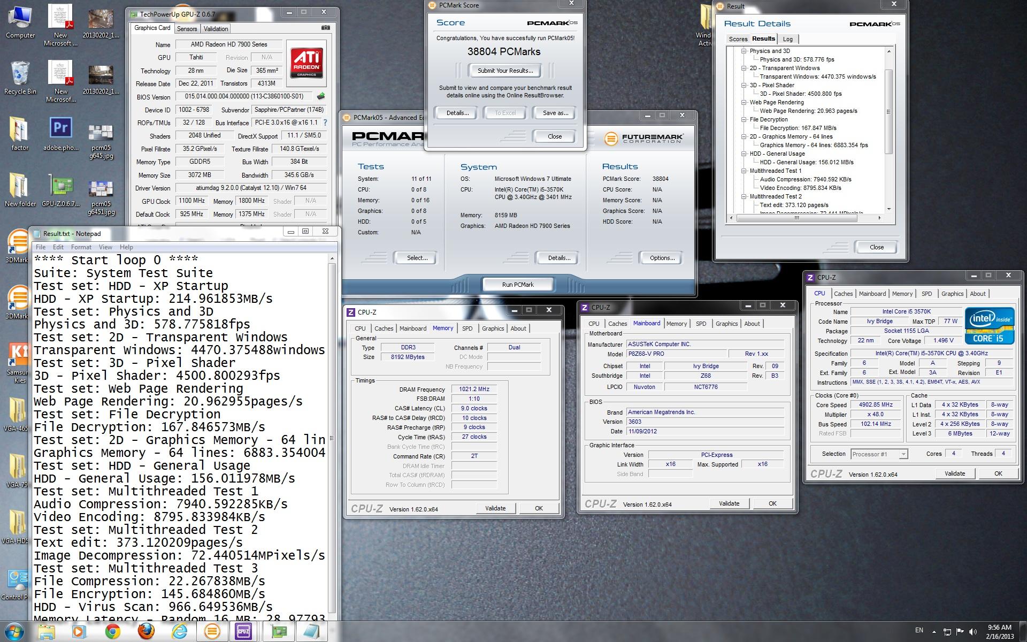The width and height of the screenshot is (1027, 642).
Task: Collapse the 3D - Pixel Shader node
Action: pos(744,85)
